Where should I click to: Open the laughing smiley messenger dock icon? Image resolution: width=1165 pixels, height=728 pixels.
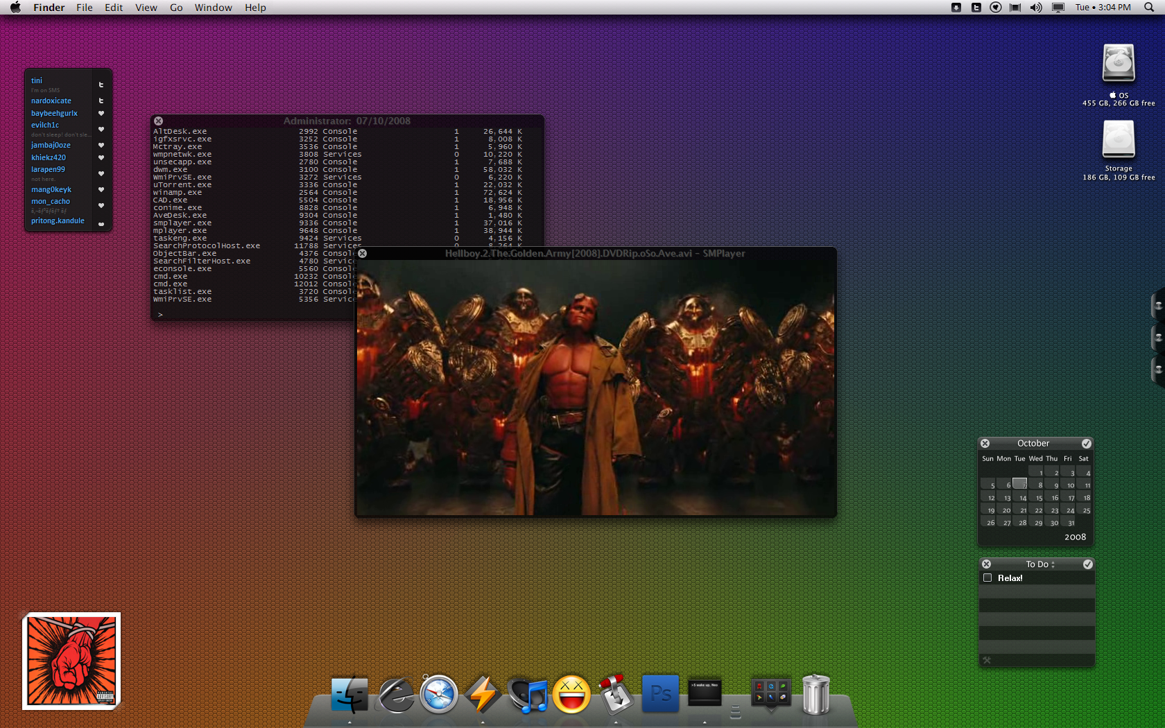coord(571,695)
